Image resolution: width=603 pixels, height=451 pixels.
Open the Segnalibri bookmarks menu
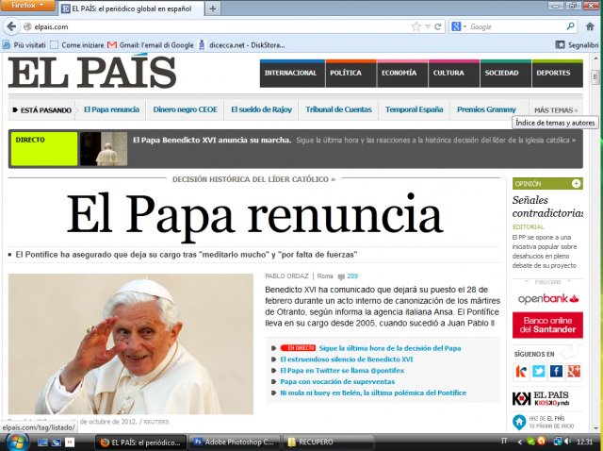[x=577, y=45]
